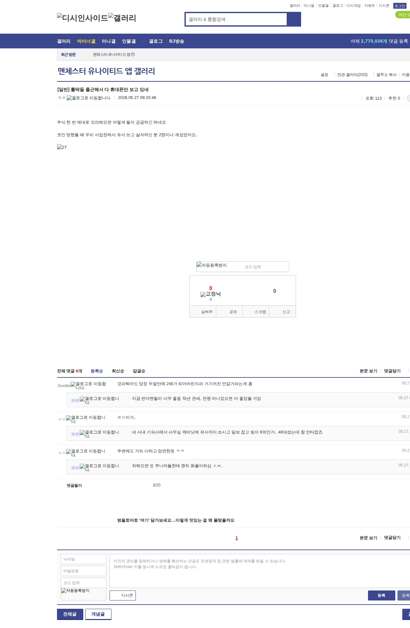Click the 갤러리 logo image beside 디시인사이드
Screen dimensions: 410x628
pyautogui.click(x=122, y=18)
